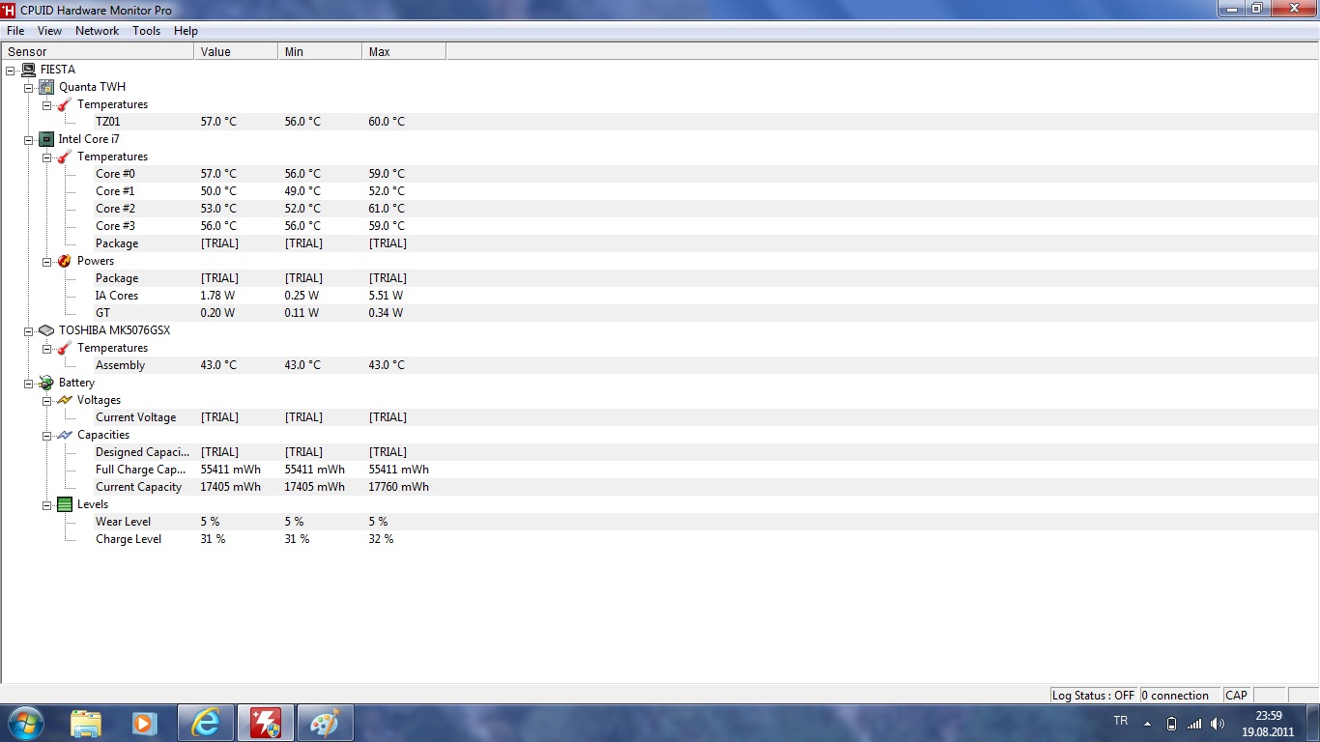The height and width of the screenshot is (742, 1320).
Task: Click the CAP indicator in status bar
Action: [1237, 695]
